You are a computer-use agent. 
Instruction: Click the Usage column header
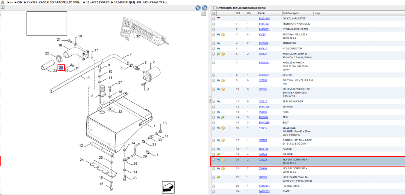317,13
